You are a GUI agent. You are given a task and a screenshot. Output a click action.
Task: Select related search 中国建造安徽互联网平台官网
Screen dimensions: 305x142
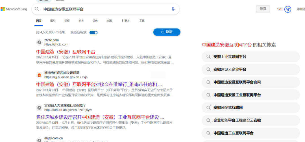tap(251, 82)
